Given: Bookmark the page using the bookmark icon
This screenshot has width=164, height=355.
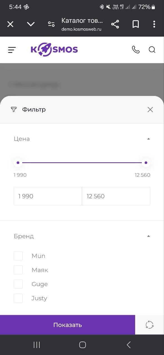Looking at the screenshot, I should pyautogui.click(x=135, y=24).
